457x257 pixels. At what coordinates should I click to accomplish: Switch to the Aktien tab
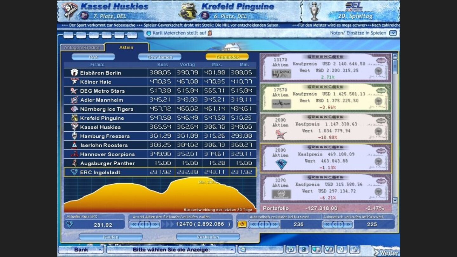tap(126, 48)
